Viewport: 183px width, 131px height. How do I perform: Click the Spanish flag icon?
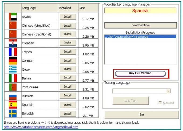click(13, 105)
